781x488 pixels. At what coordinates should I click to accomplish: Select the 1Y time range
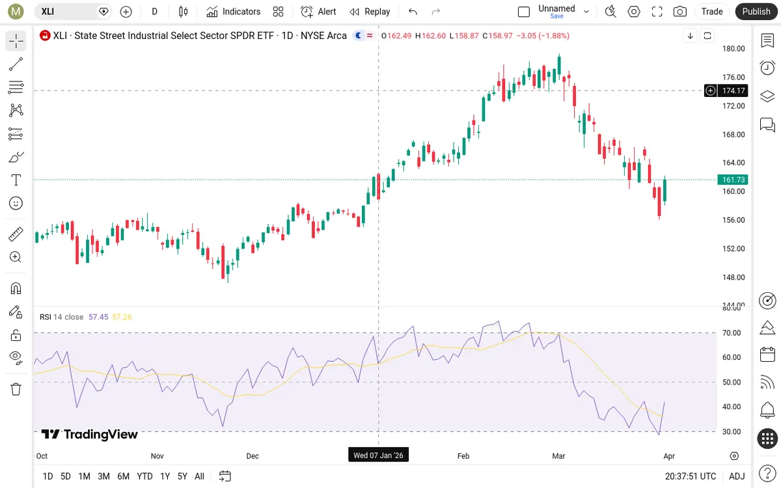click(x=165, y=476)
